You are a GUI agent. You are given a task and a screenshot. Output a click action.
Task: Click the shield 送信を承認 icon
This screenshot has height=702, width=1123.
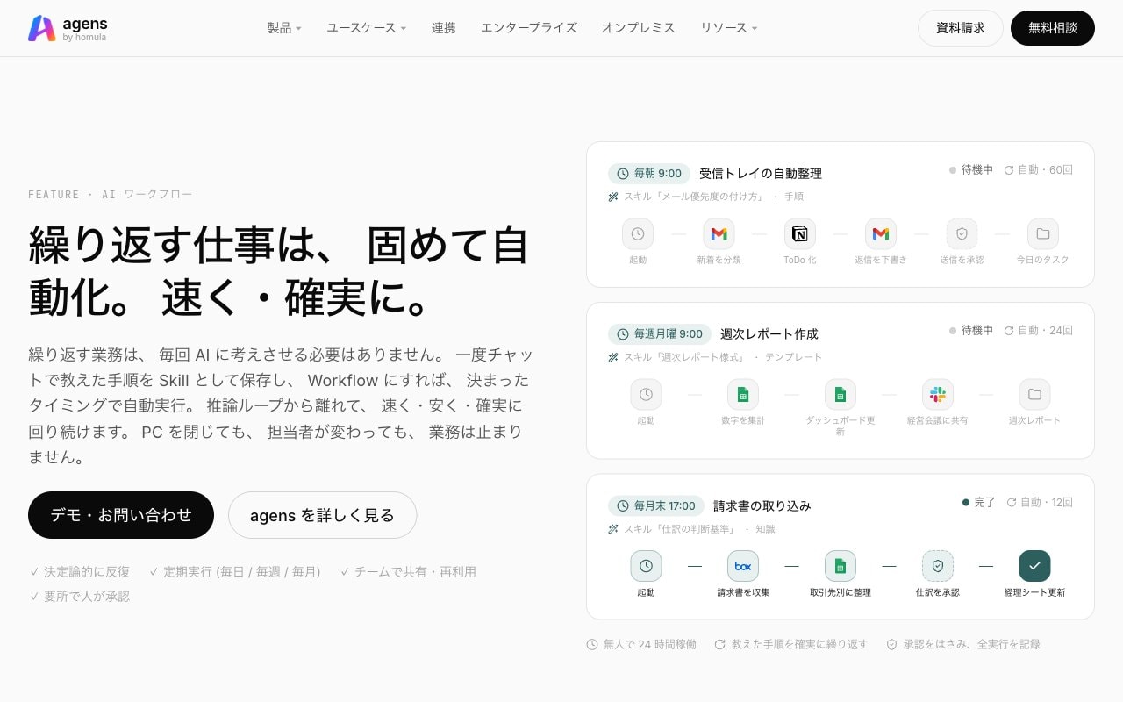coord(962,234)
